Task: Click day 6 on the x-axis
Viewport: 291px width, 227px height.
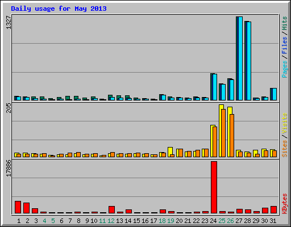Action: click(x=61, y=221)
